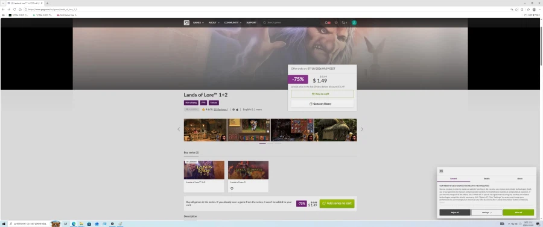Go forward with the browser forward arrow
The image size is (543, 227).
pyautogui.click(x=8, y=9)
